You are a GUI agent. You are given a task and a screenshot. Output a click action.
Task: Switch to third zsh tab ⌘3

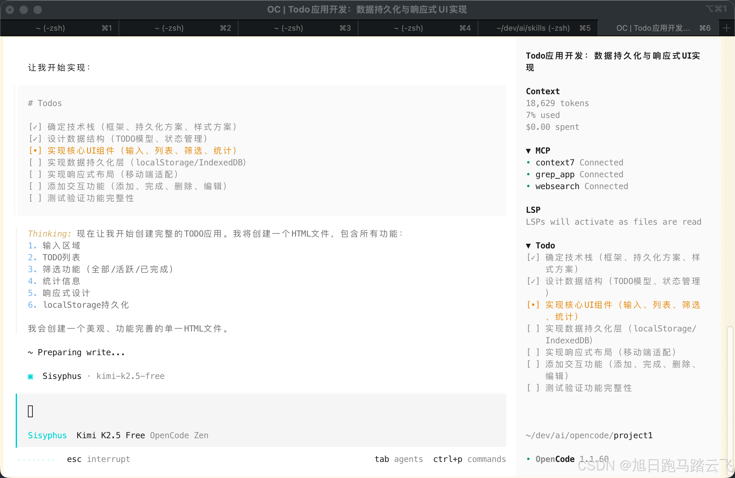tap(298, 28)
